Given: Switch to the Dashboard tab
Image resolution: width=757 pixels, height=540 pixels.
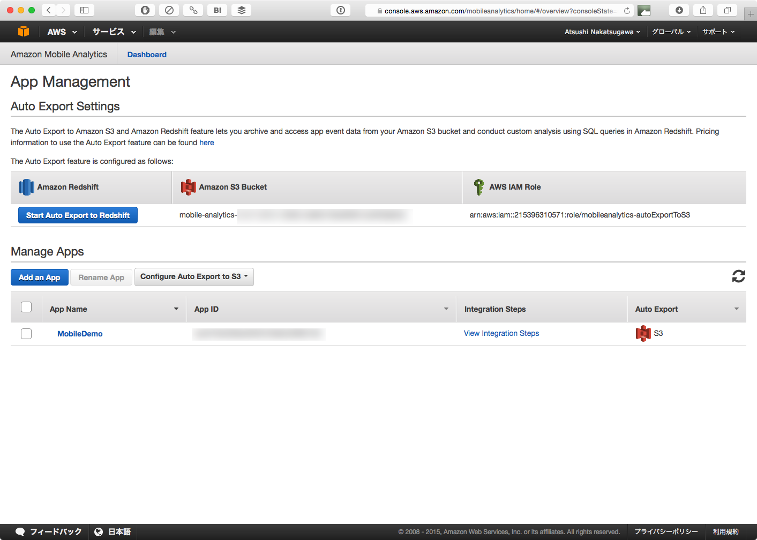Looking at the screenshot, I should click(147, 55).
